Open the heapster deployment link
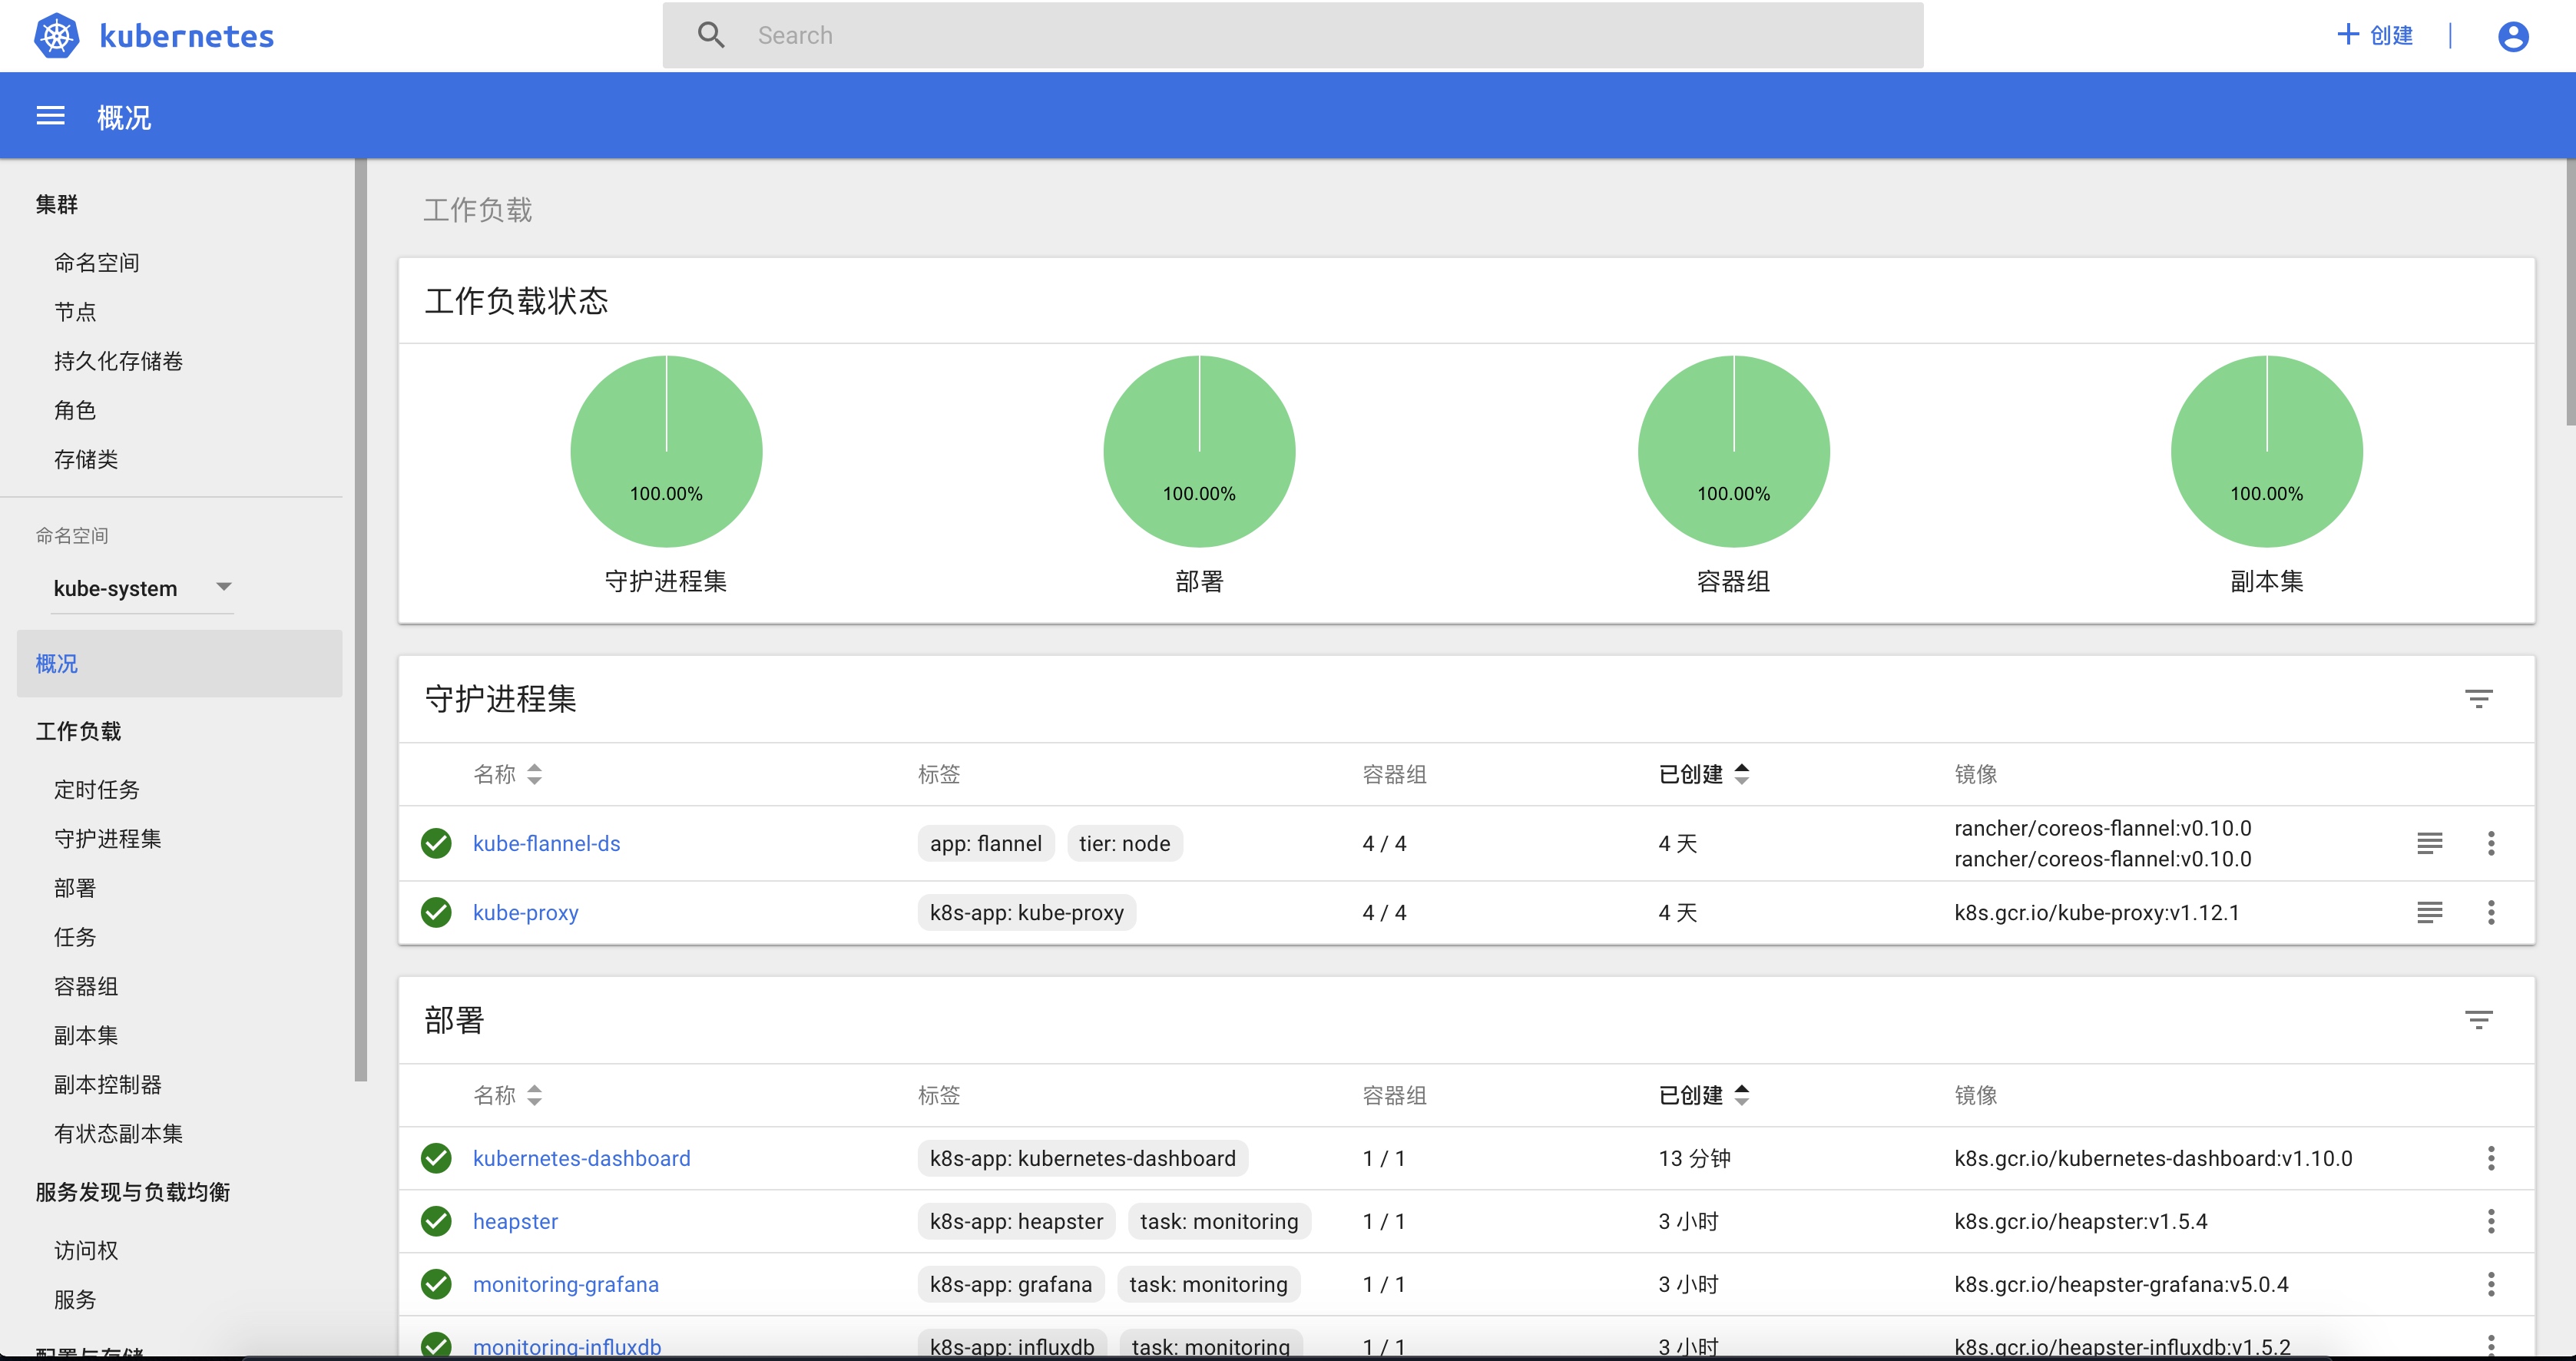 coord(515,1221)
